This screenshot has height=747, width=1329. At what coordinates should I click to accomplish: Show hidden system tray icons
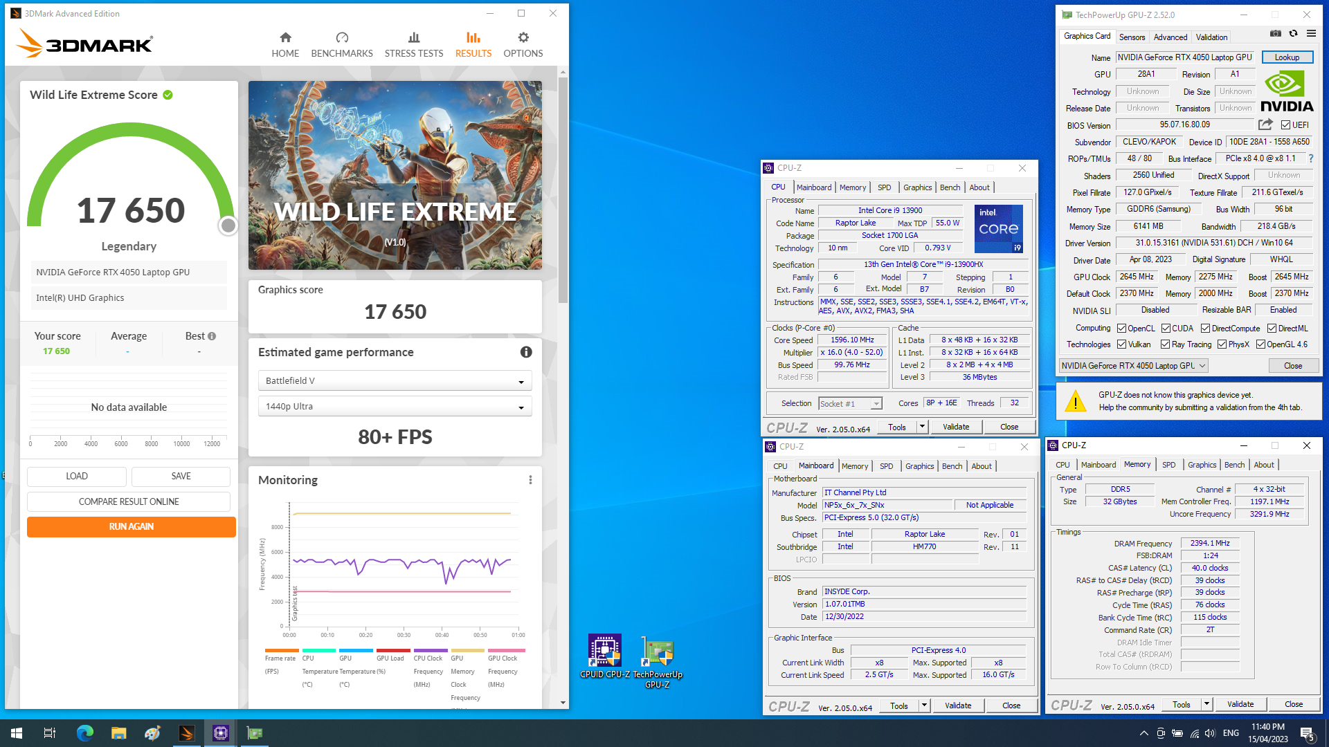(x=1143, y=733)
